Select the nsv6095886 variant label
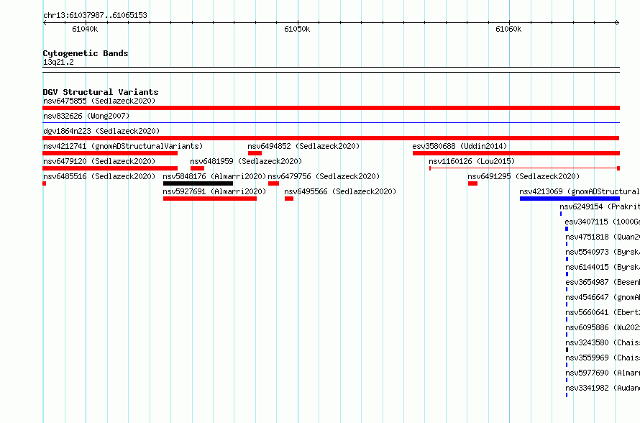This screenshot has width=640, height=423. [x=603, y=327]
